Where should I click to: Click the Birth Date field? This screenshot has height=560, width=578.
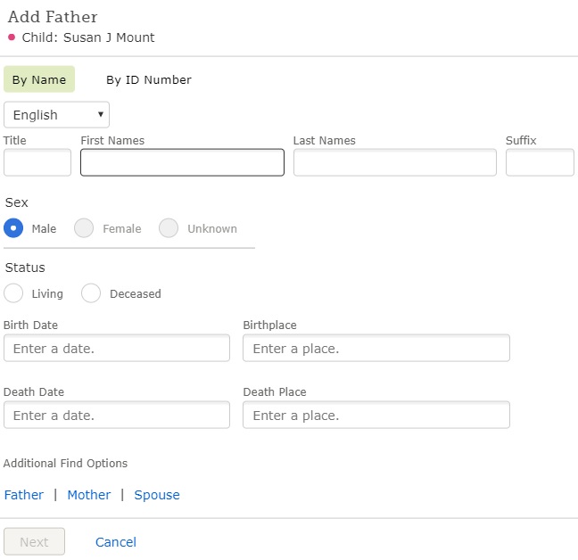coord(117,348)
